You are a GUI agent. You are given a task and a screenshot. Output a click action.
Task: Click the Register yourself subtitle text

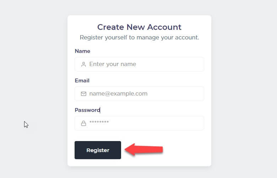(x=139, y=37)
